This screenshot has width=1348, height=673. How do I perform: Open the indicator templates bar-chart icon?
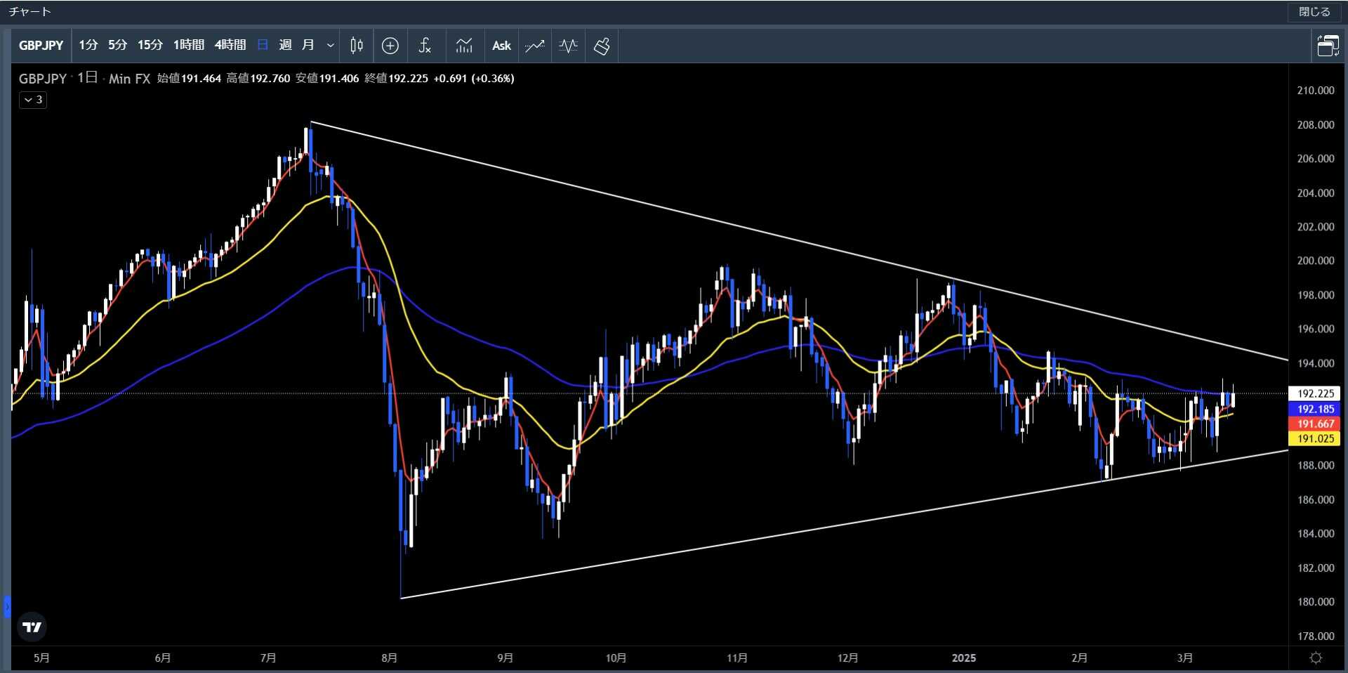click(464, 46)
